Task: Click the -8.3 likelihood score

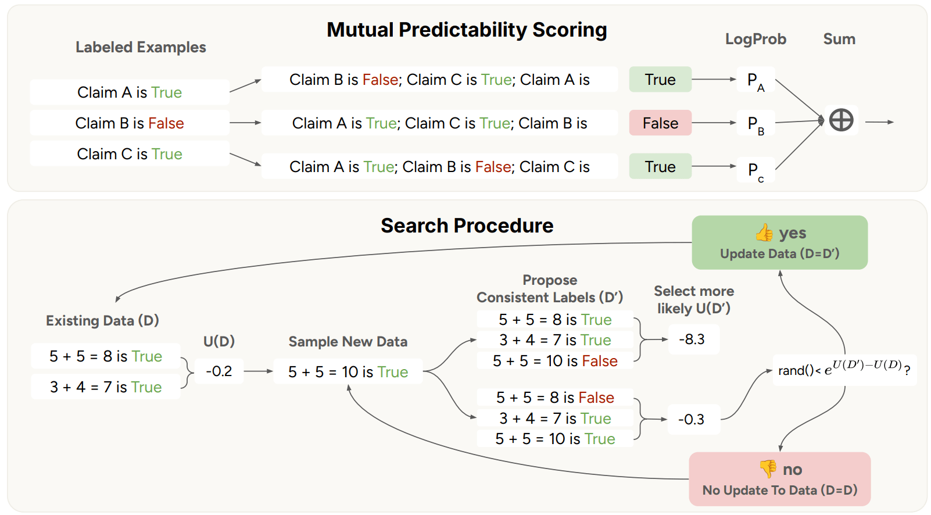Action: 692,339
